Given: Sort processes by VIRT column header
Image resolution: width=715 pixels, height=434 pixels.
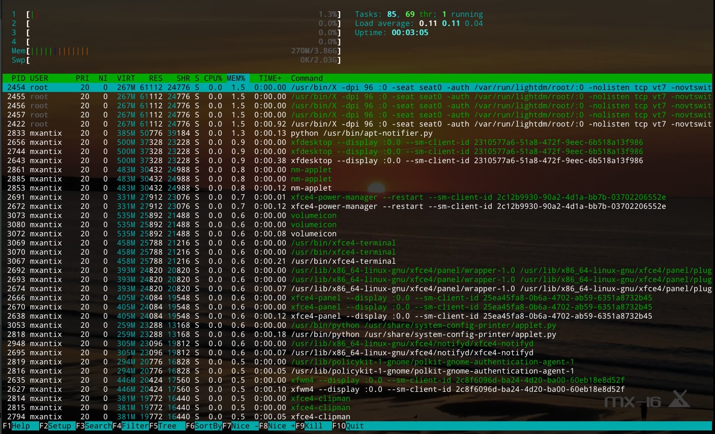Looking at the screenshot, I should tap(126, 78).
